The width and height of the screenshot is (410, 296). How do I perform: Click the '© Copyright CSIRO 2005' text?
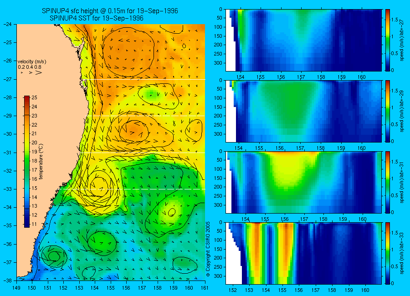click(x=208, y=249)
